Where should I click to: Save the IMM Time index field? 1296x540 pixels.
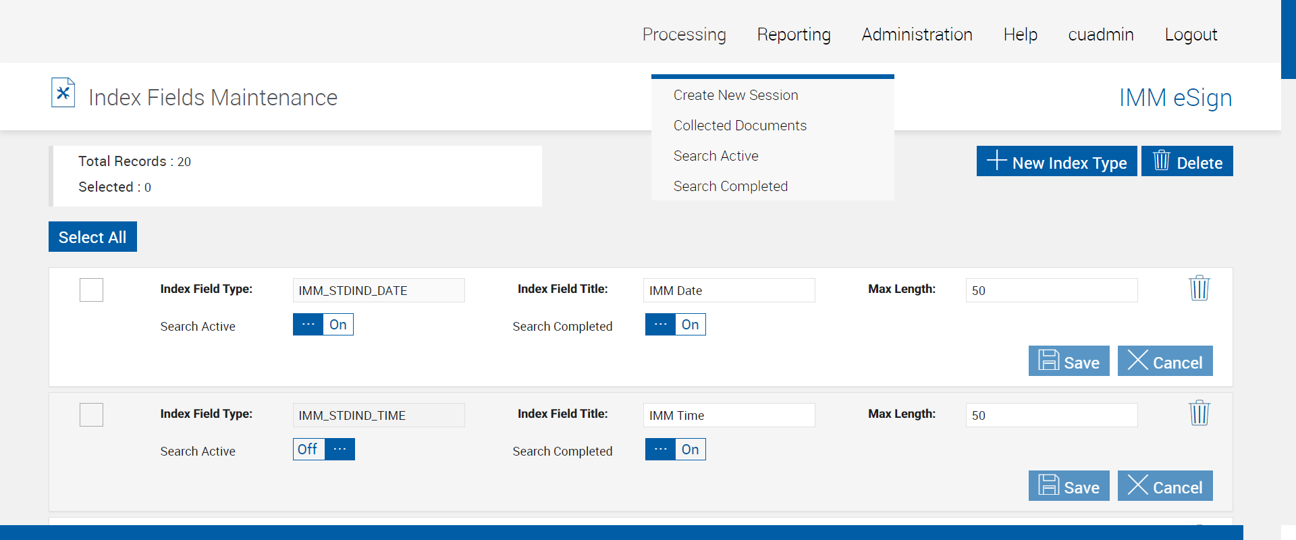pos(1069,486)
